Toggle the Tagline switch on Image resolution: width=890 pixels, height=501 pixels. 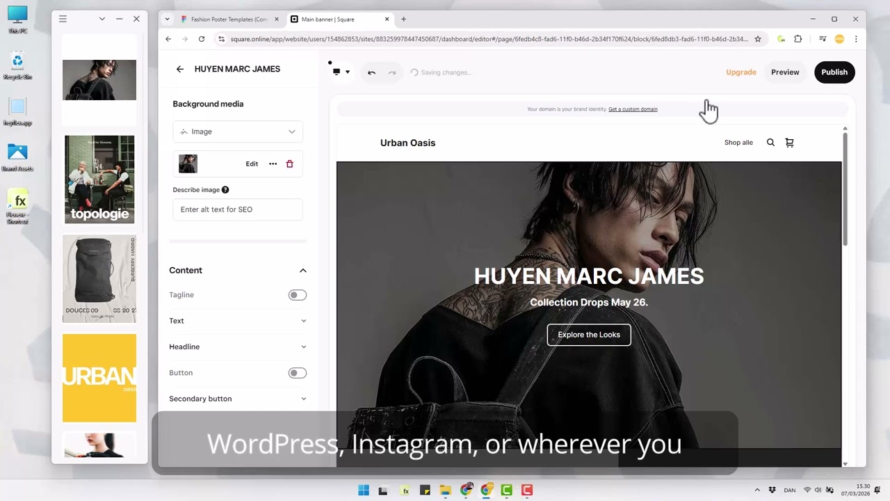(298, 295)
